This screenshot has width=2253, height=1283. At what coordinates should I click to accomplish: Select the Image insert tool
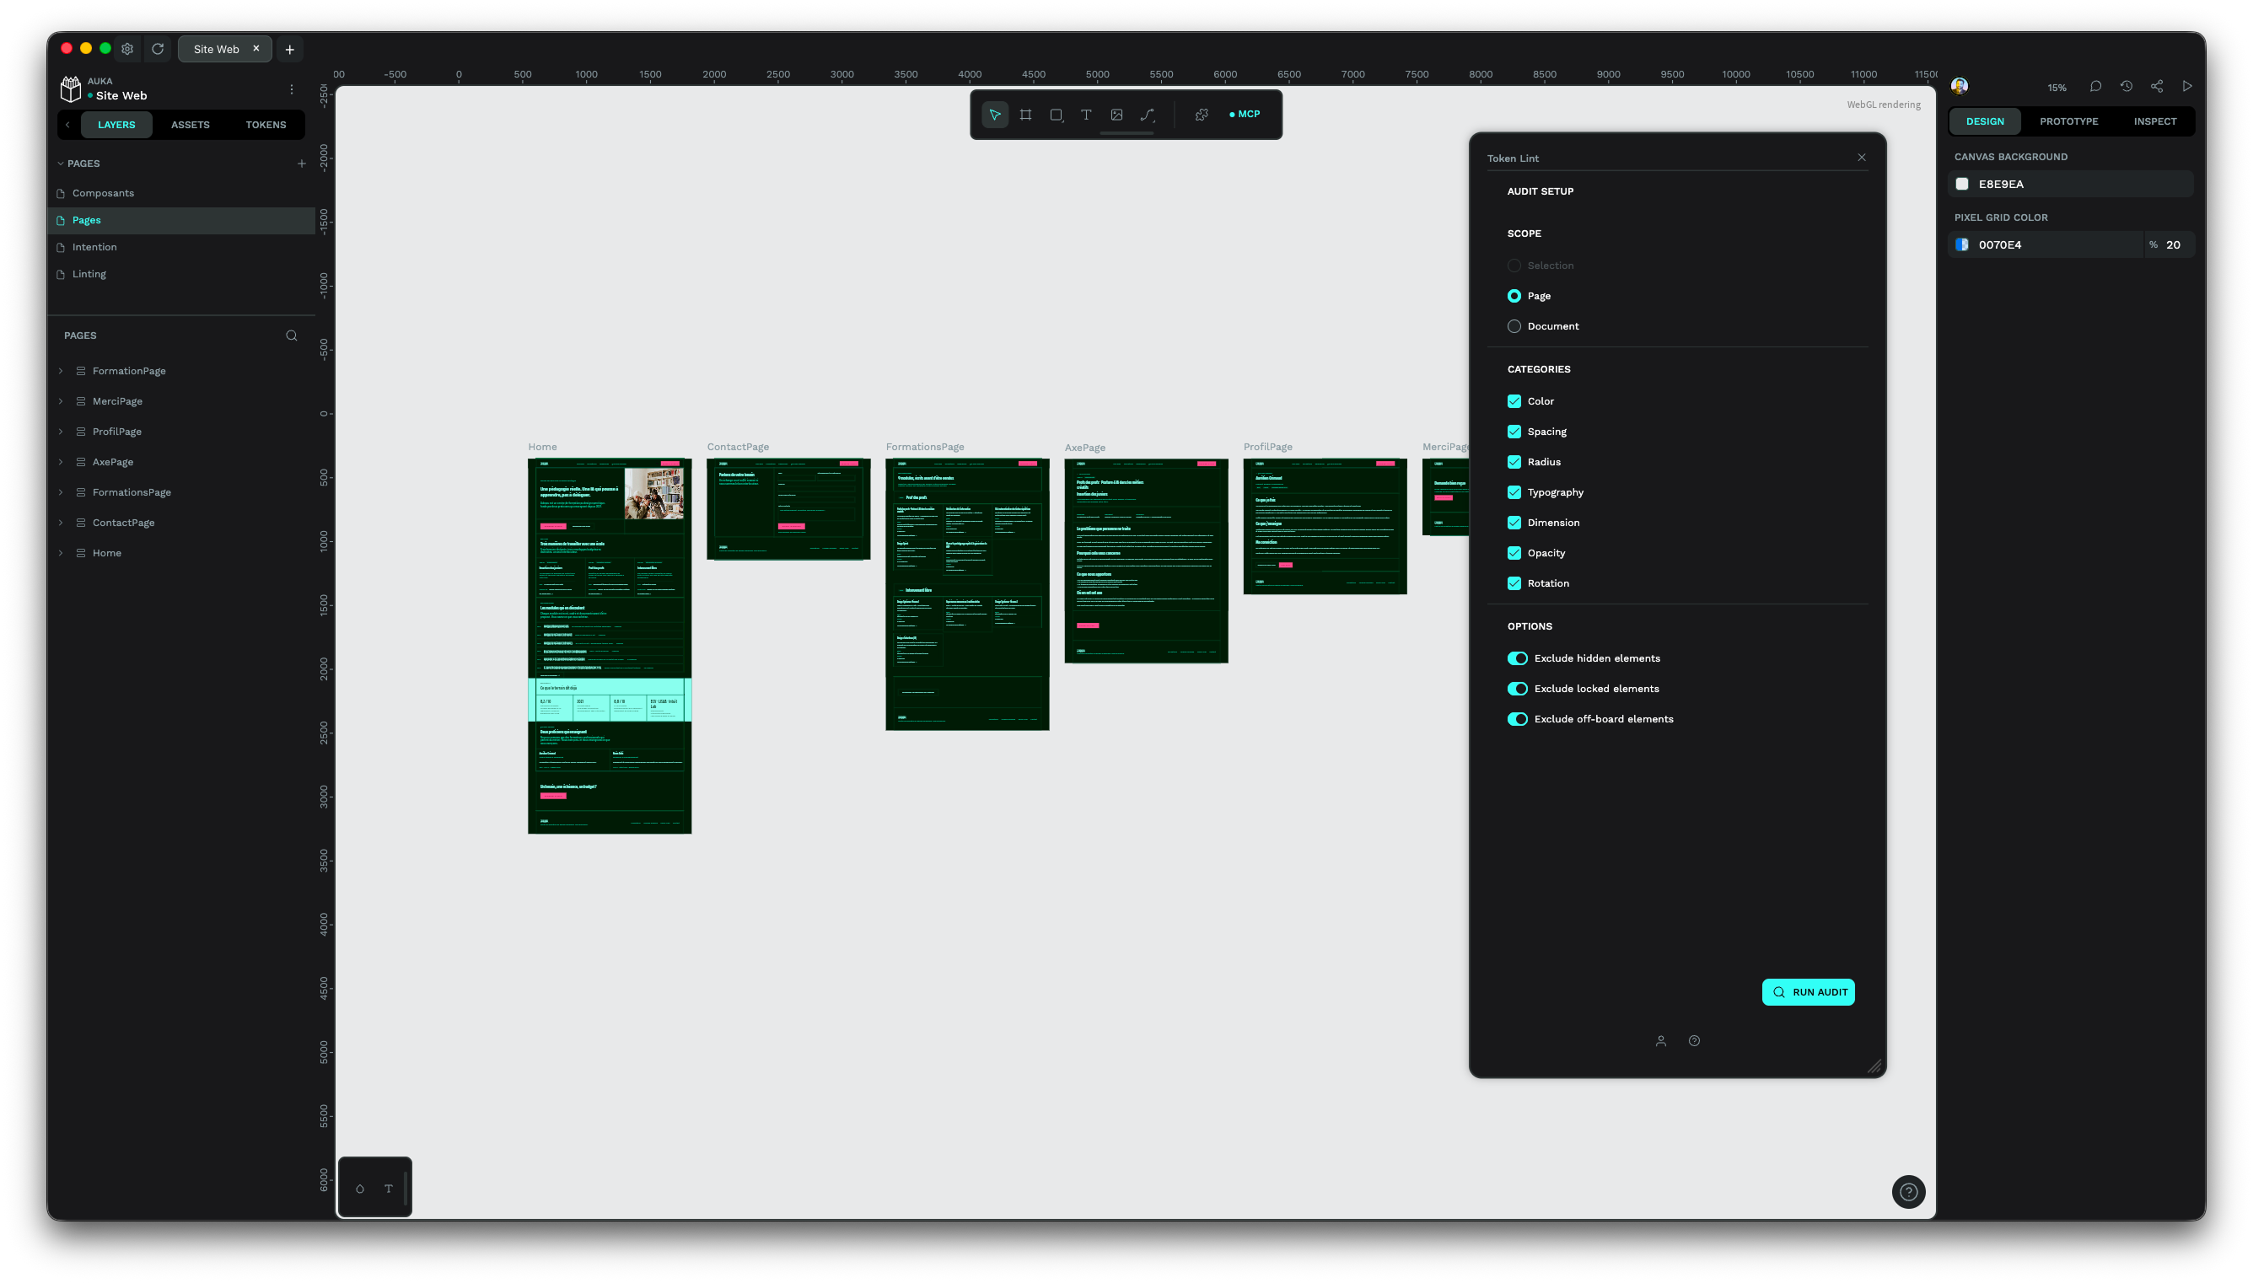pyautogui.click(x=1116, y=115)
